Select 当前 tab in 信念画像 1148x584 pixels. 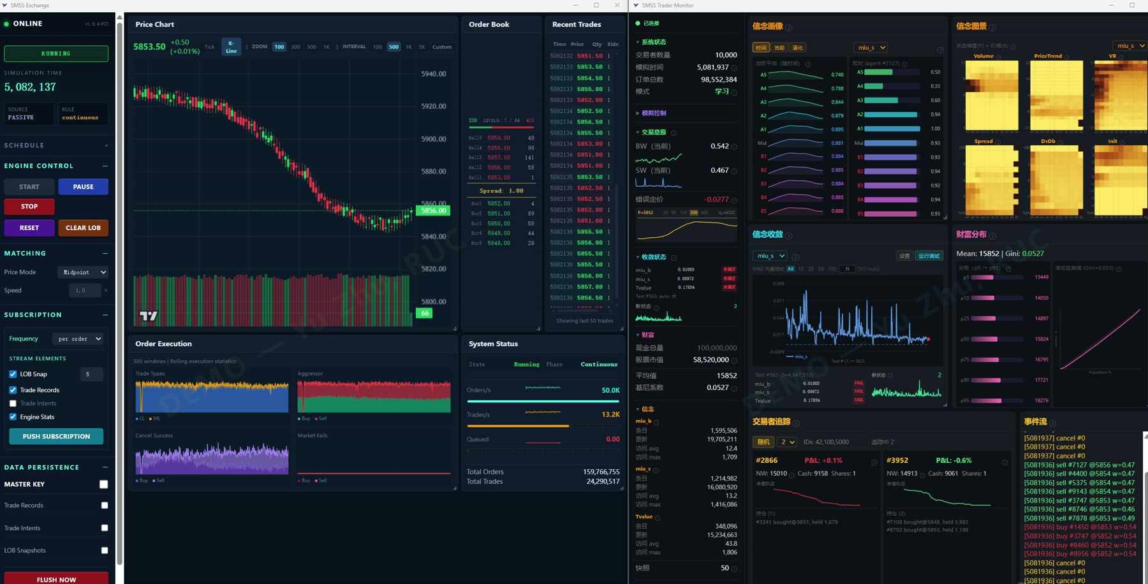click(779, 48)
